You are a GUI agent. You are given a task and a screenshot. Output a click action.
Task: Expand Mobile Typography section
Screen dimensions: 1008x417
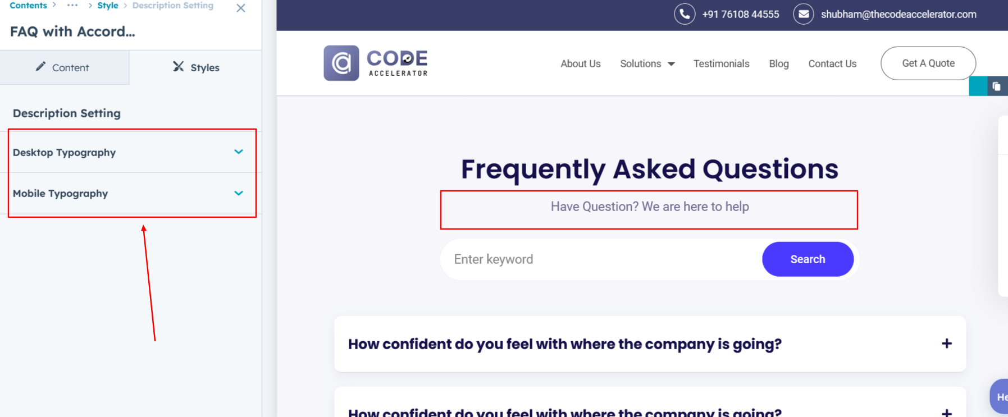tap(239, 193)
